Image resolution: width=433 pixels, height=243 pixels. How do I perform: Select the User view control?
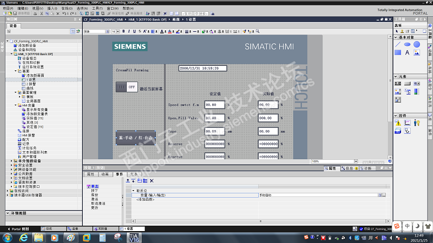(417, 123)
